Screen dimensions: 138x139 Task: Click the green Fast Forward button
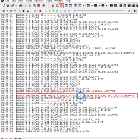point(57,11)
